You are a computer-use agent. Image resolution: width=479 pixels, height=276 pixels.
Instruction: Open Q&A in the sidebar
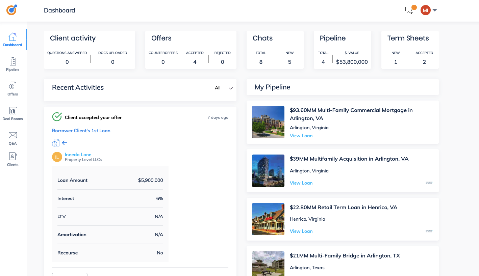click(x=13, y=138)
